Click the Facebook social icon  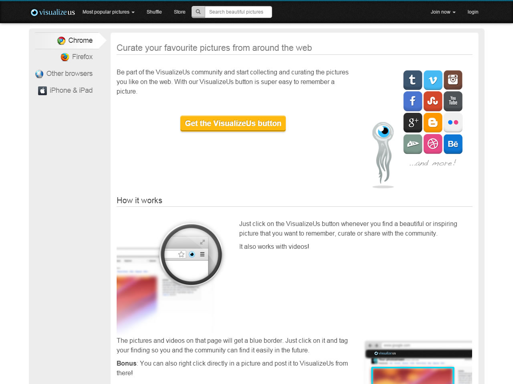click(x=412, y=101)
